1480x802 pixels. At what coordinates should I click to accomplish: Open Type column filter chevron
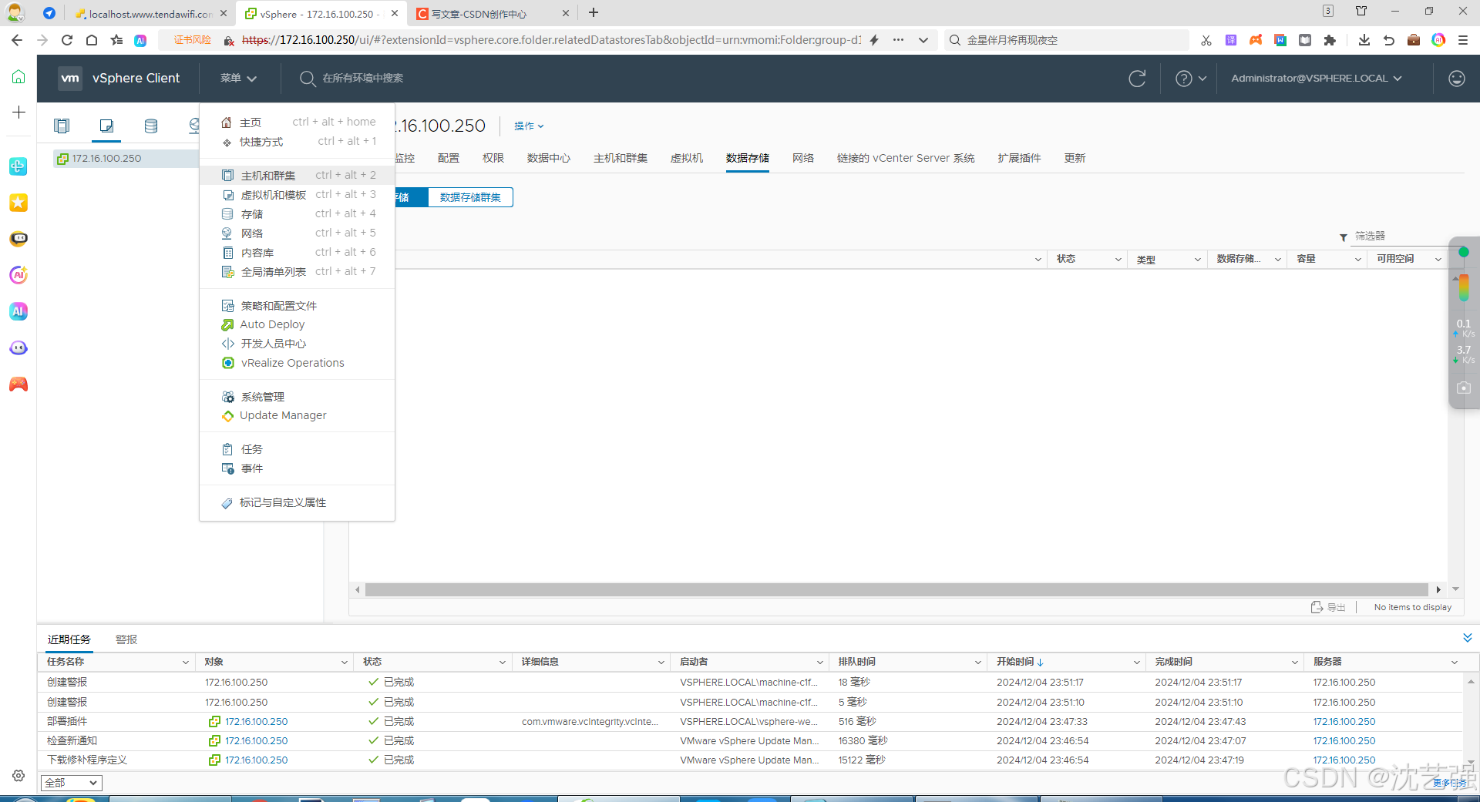point(1197,260)
